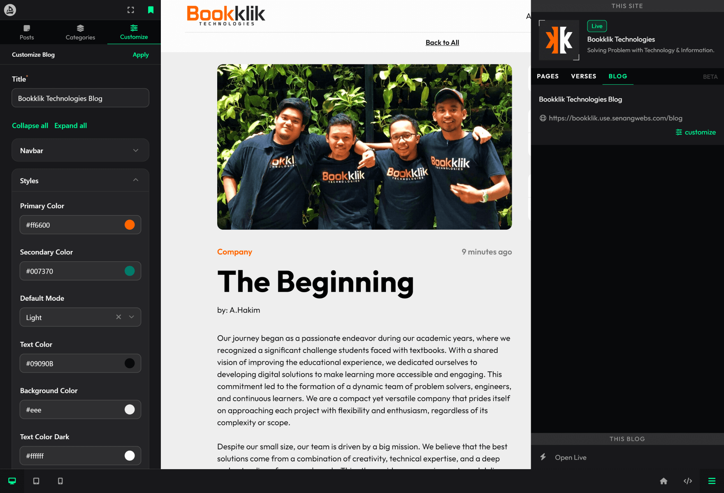724x493 pixels.
Task: Click the lightning bolt Open Live icon
Action: (x=543, y=457)
